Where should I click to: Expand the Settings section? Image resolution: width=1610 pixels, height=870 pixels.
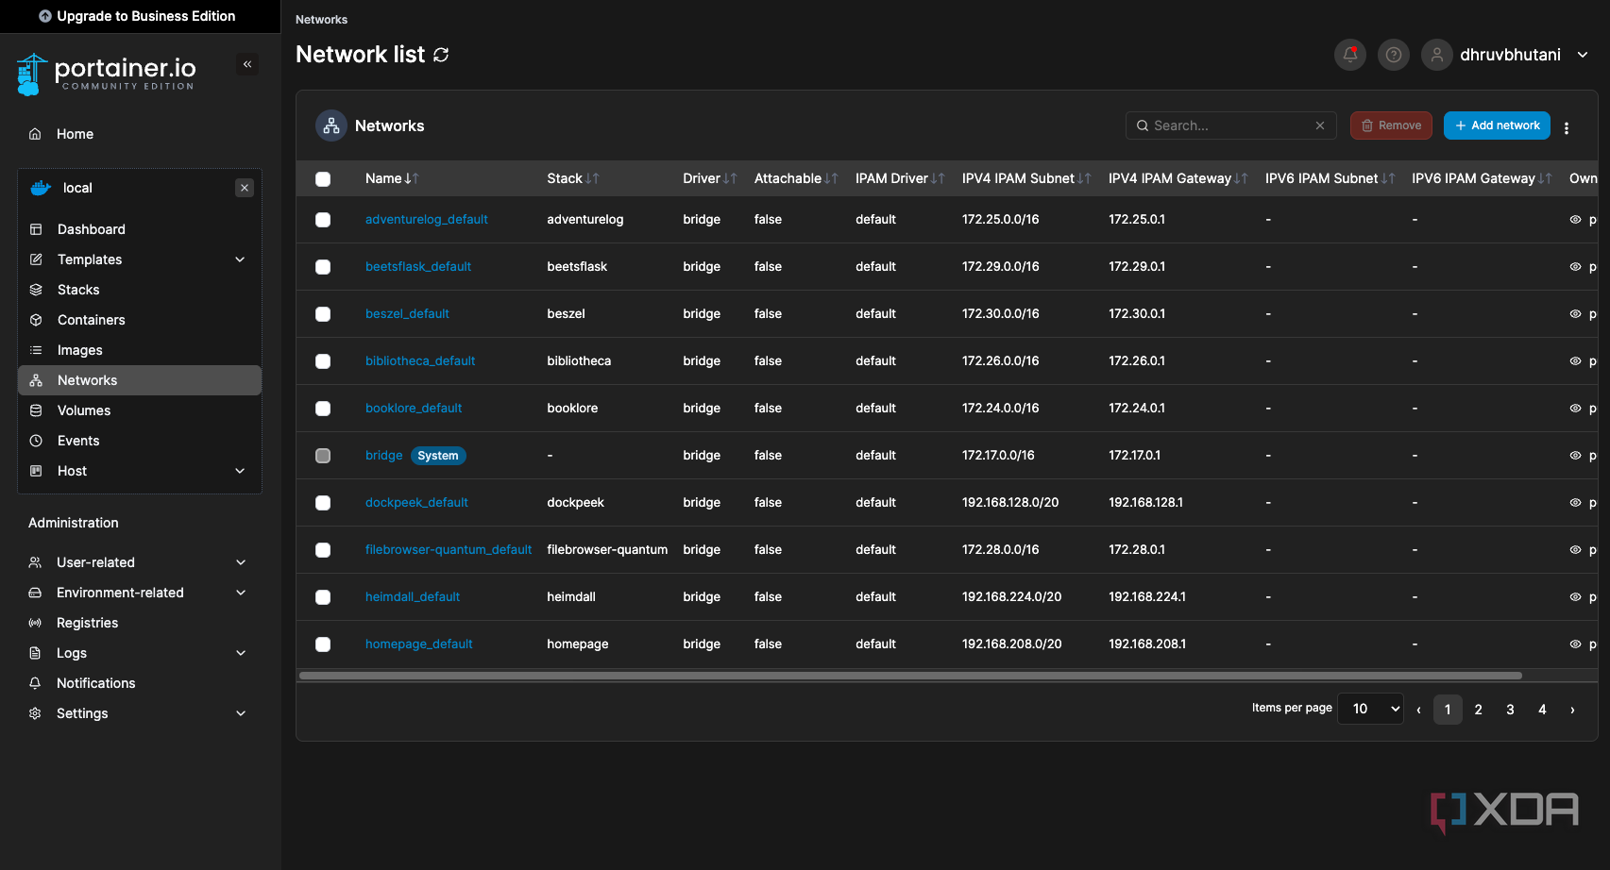coord(241,713)
